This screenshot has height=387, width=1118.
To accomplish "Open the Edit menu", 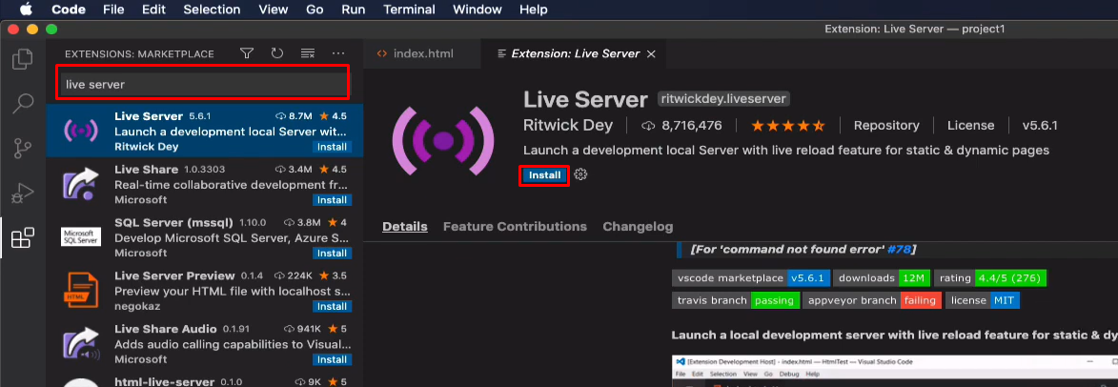I will coord(153,10).
